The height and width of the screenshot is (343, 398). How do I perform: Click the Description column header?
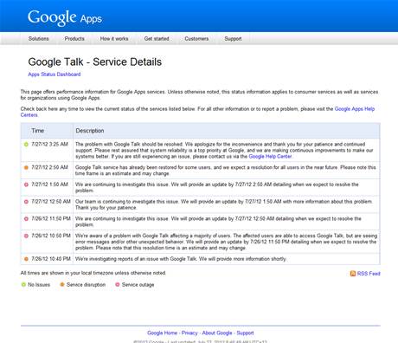click(90, 131)
